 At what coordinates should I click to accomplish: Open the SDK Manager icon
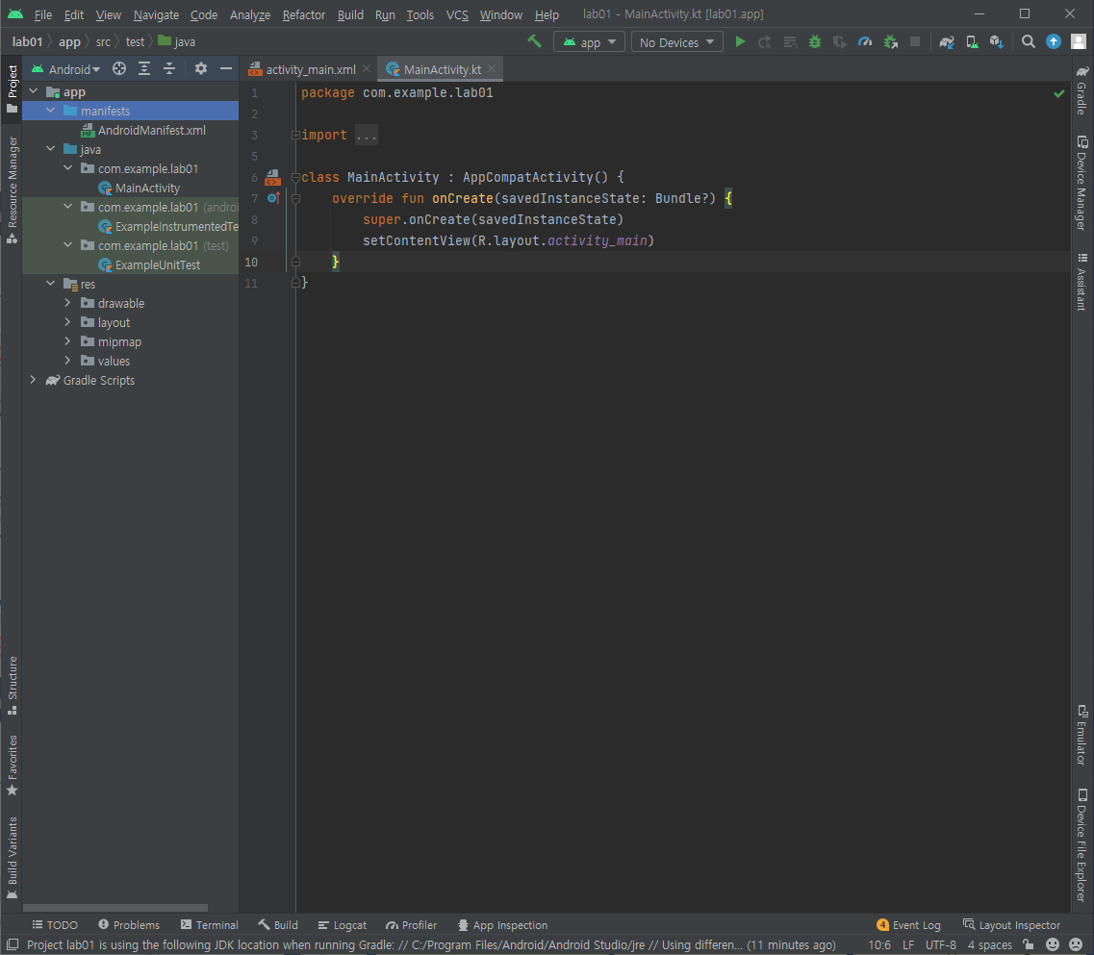[996, 42]
